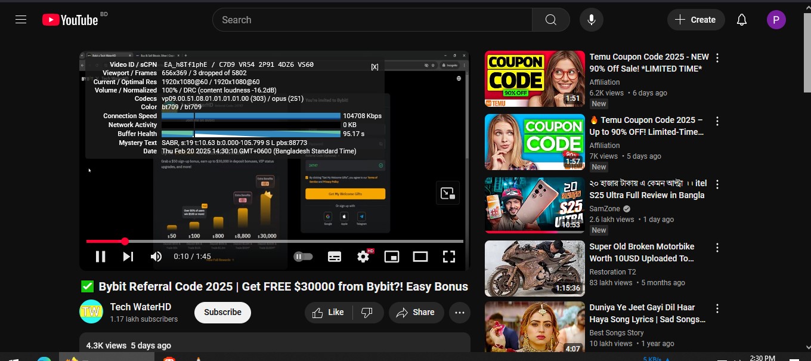Click the video title 'Bybit Referral Code 2025'

click(283, 286)
